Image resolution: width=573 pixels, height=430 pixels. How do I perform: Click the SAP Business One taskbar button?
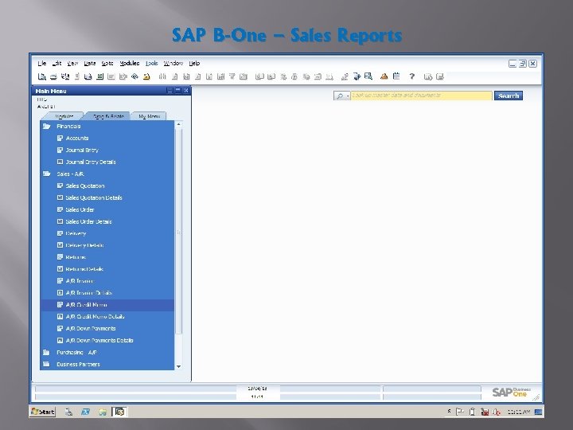(x=119, y=412)
